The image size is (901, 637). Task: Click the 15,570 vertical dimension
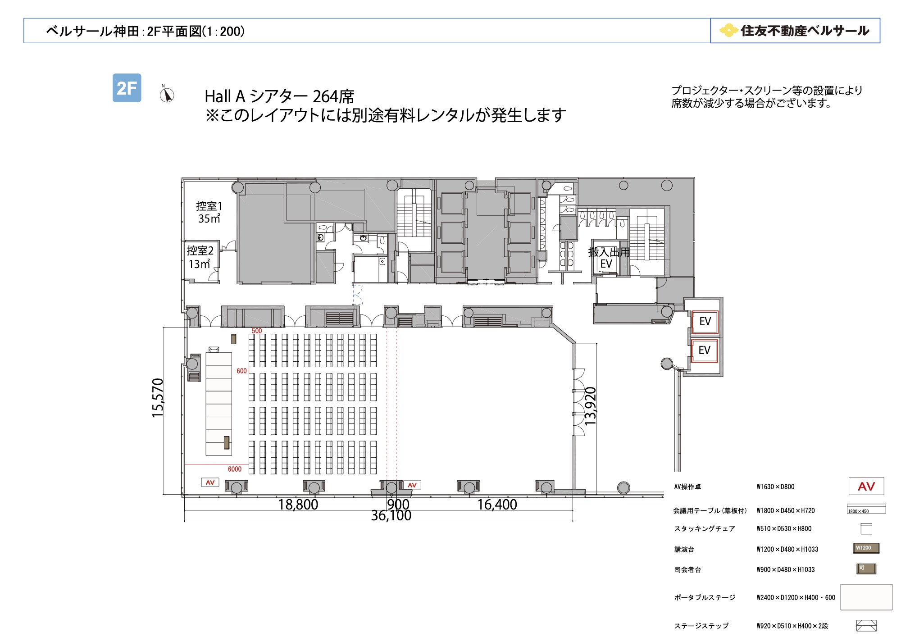[x=158, y=398]
